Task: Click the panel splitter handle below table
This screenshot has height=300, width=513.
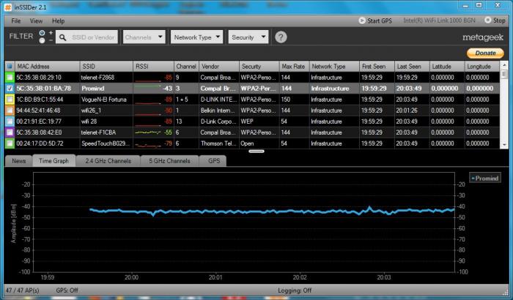Action: tap(256, 151)
